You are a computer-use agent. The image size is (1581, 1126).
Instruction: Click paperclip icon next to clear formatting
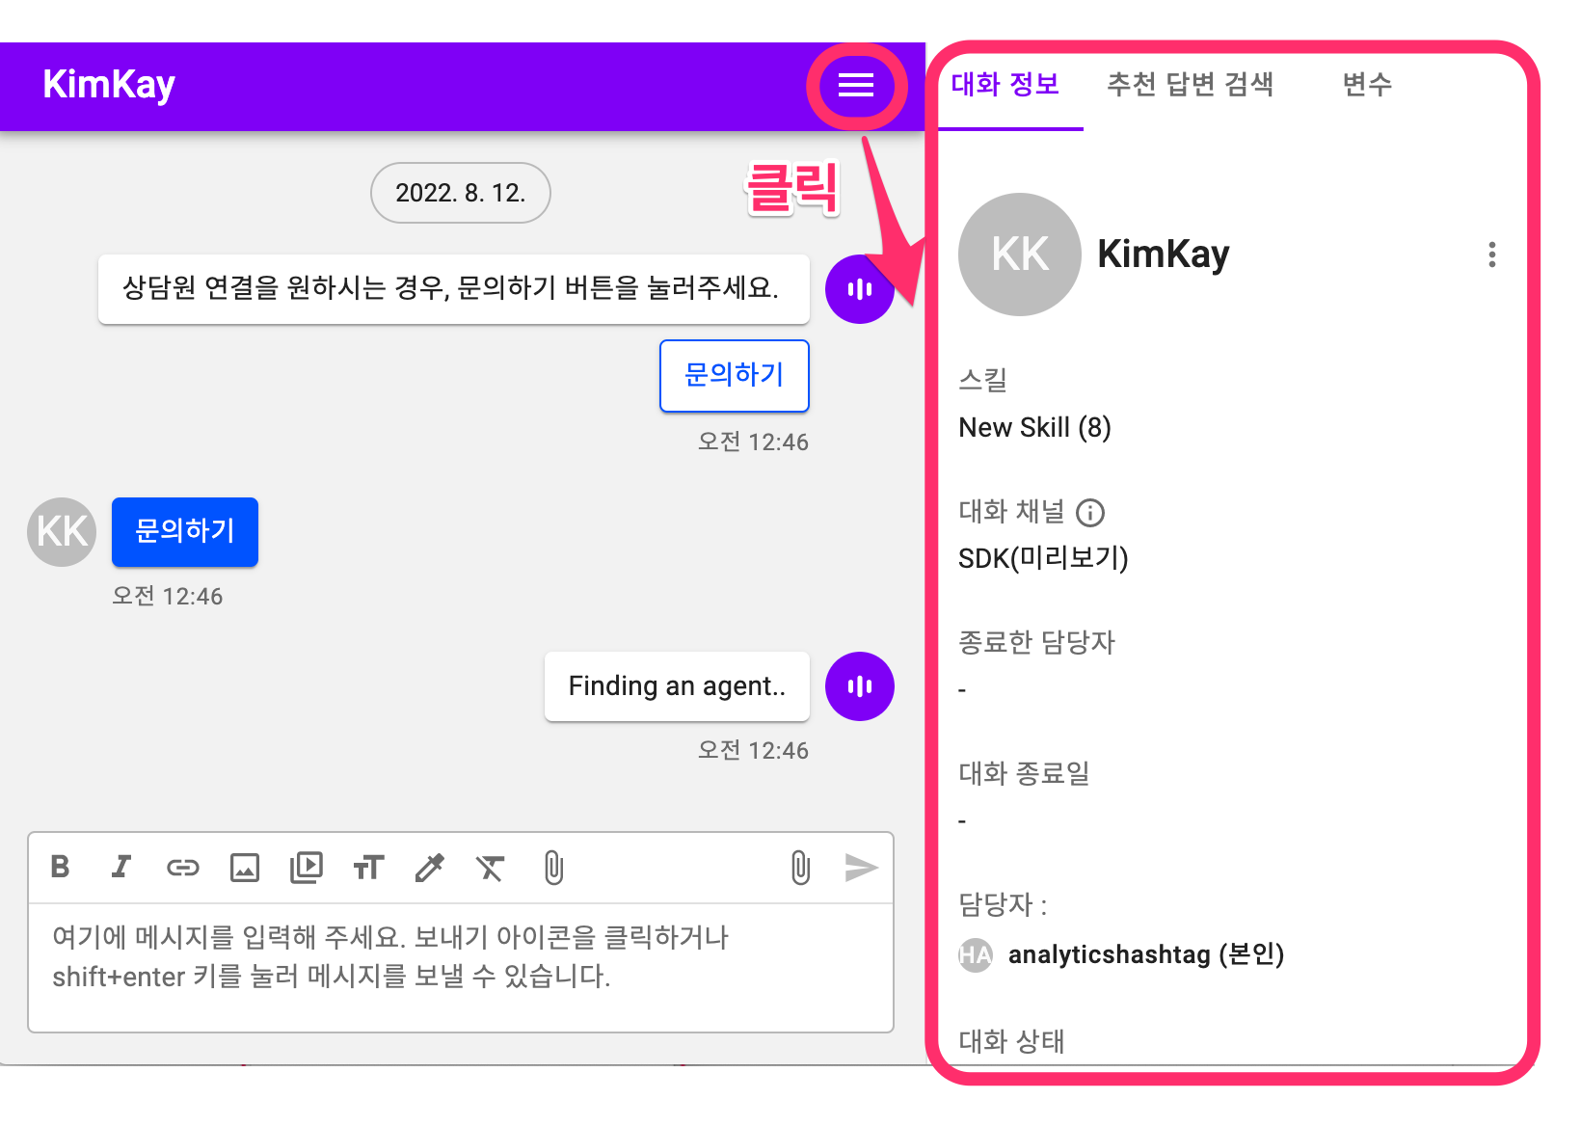coord(553,868)
